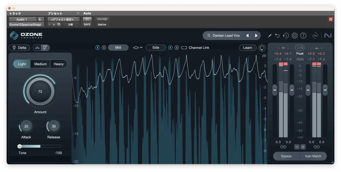Solo the Mid channel with S button

pos(104,48)
